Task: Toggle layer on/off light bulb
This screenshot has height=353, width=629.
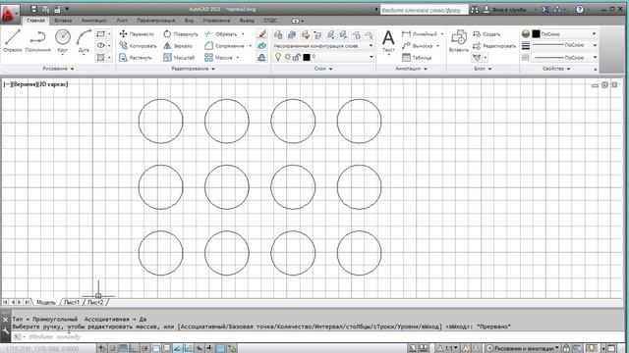Action: click(x=278, y=57)
